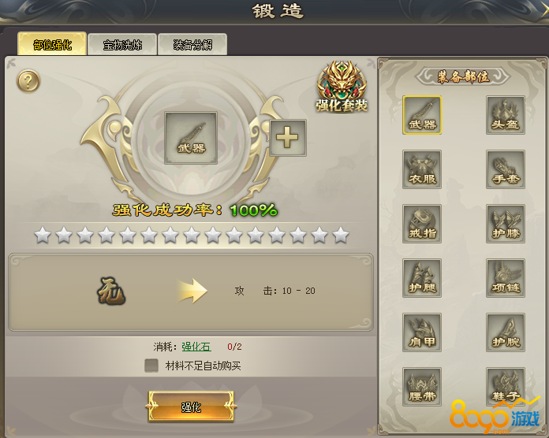
Task: Select the 戒指 ring slot icon
Action: (x=422, y=224)
